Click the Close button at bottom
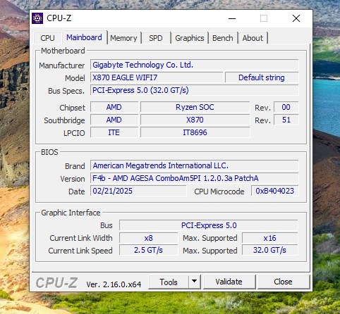 (283, 282)
